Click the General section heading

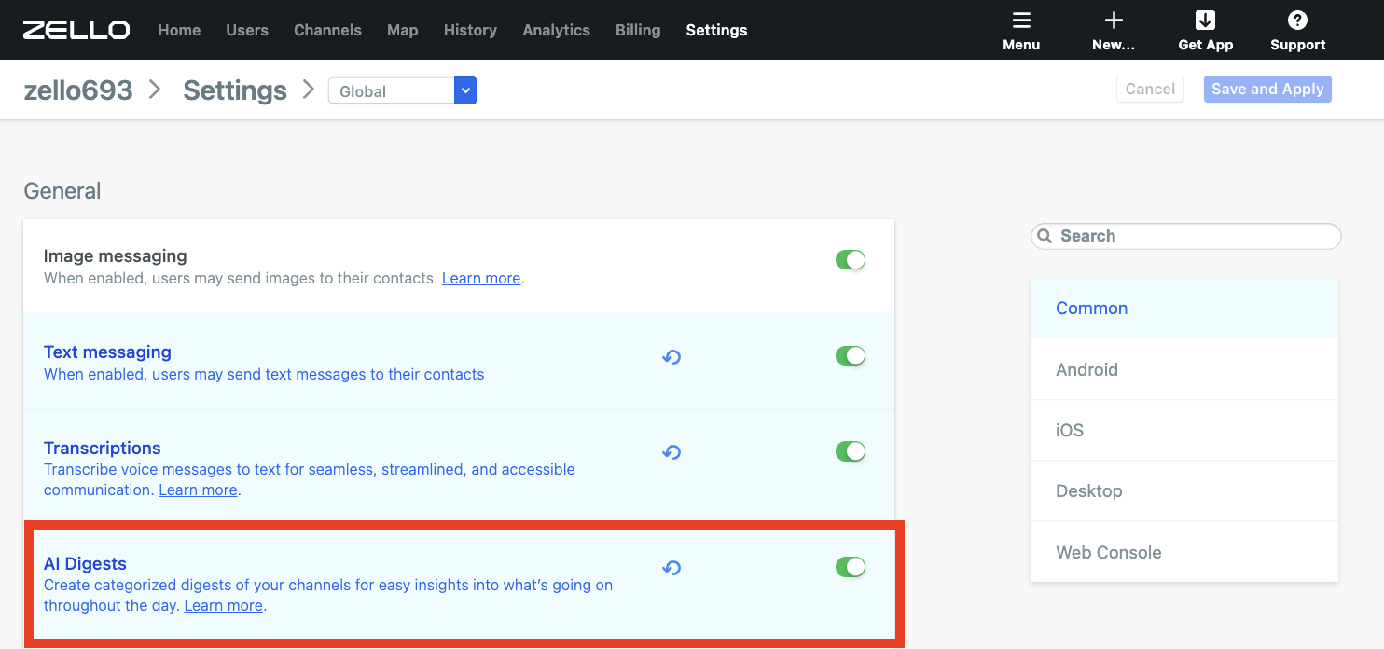62,190
